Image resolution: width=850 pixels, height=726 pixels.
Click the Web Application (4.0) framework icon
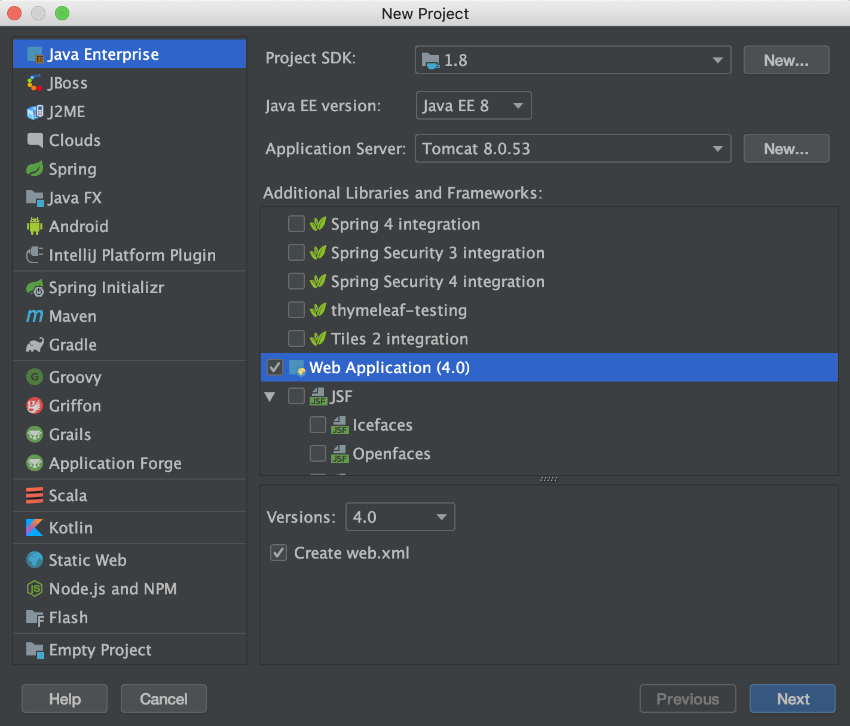pyautogui.click(x=298, y=368)
